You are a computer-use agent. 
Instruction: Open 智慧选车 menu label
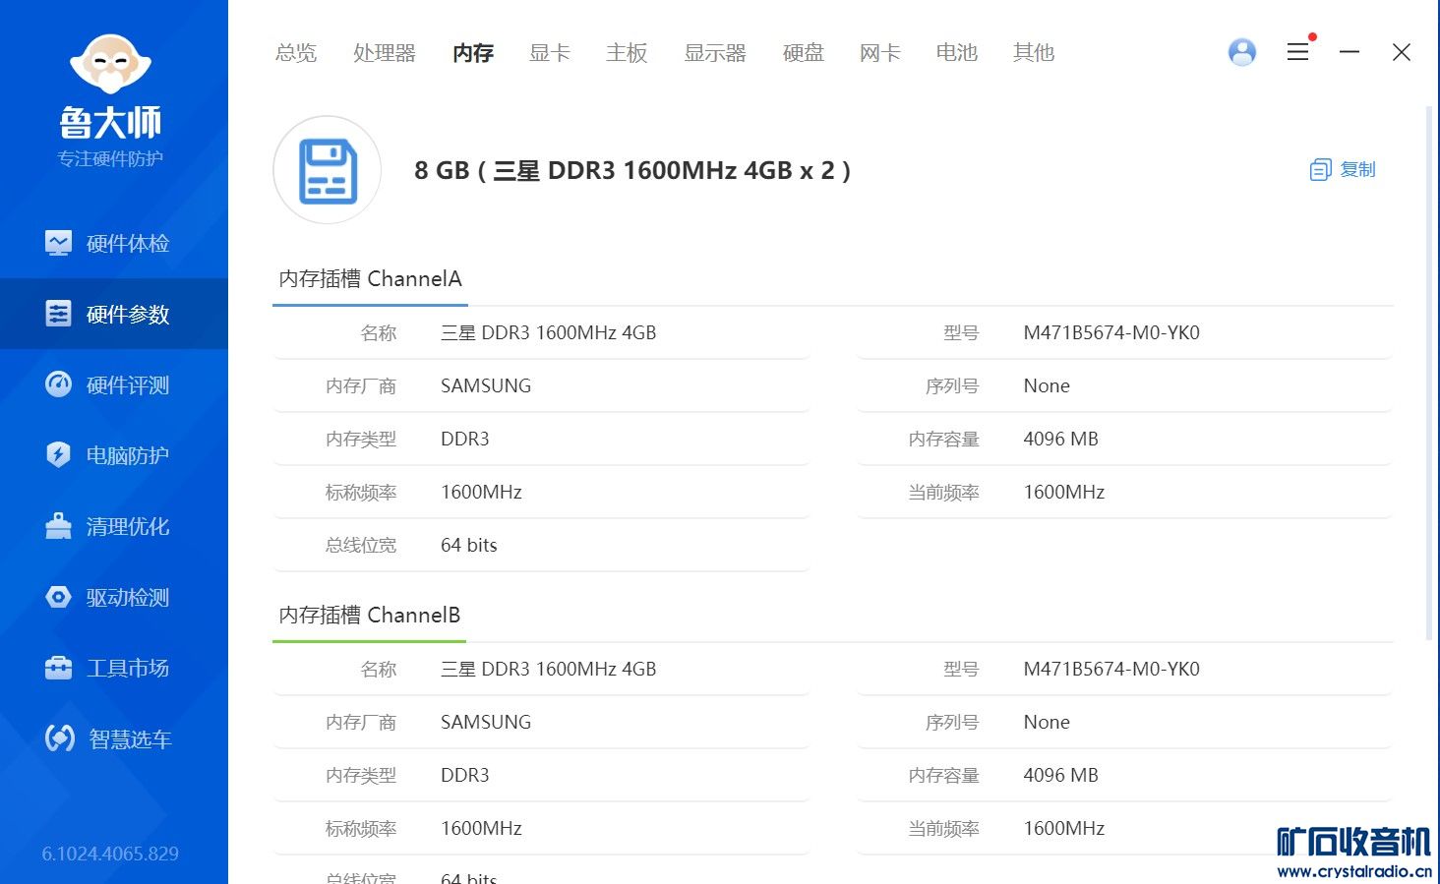coord(131,738)
